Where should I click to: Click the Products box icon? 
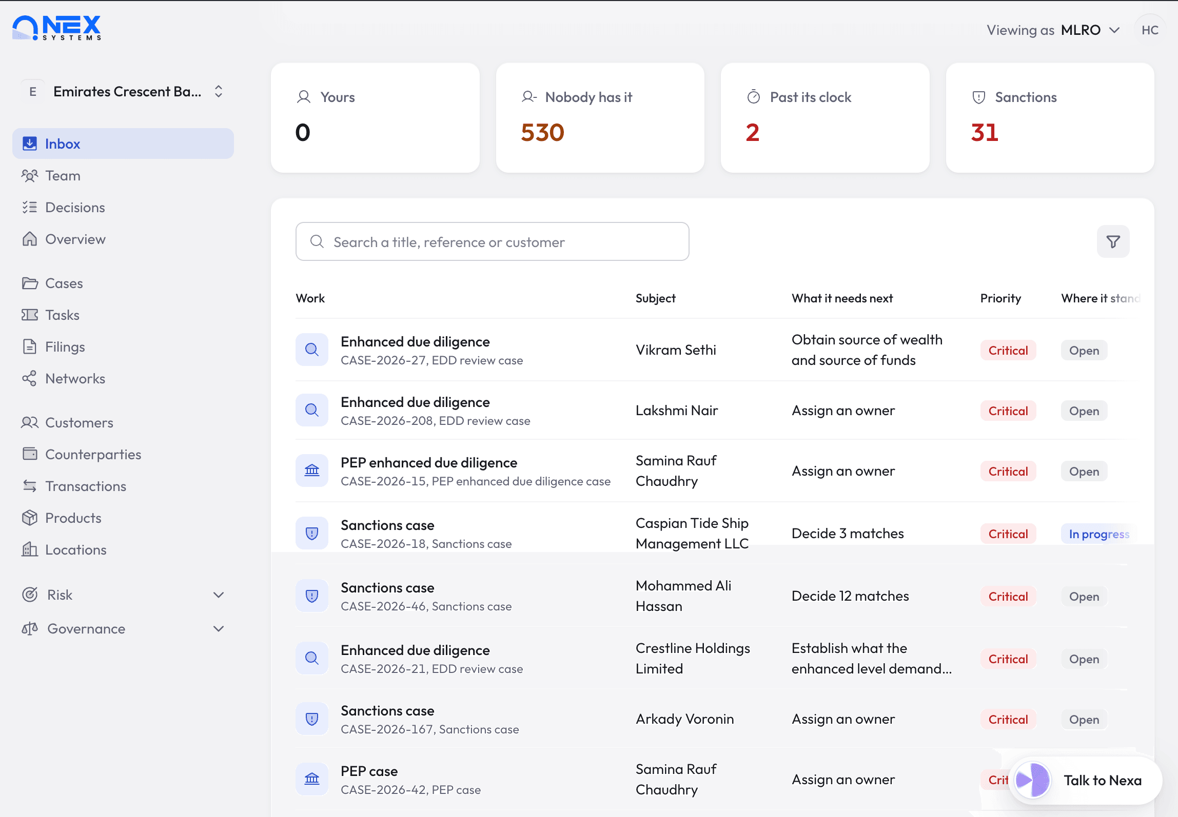(x=30, y=518)
